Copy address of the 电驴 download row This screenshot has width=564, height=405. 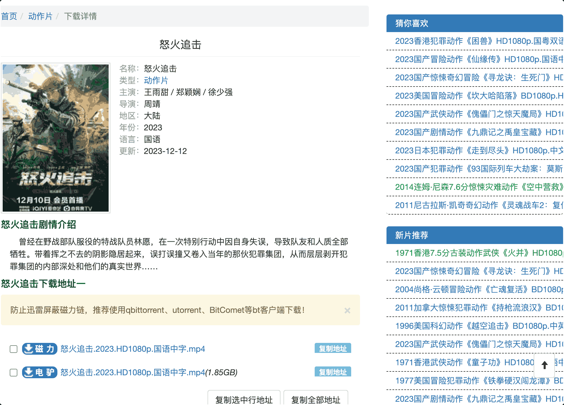pos(333,372)
